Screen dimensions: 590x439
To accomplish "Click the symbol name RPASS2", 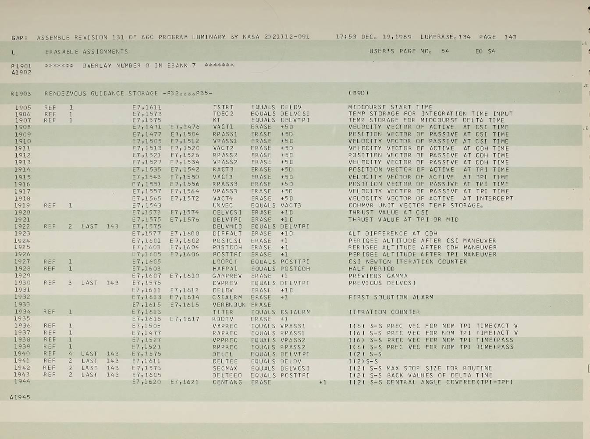I will [x=225, y=155].
